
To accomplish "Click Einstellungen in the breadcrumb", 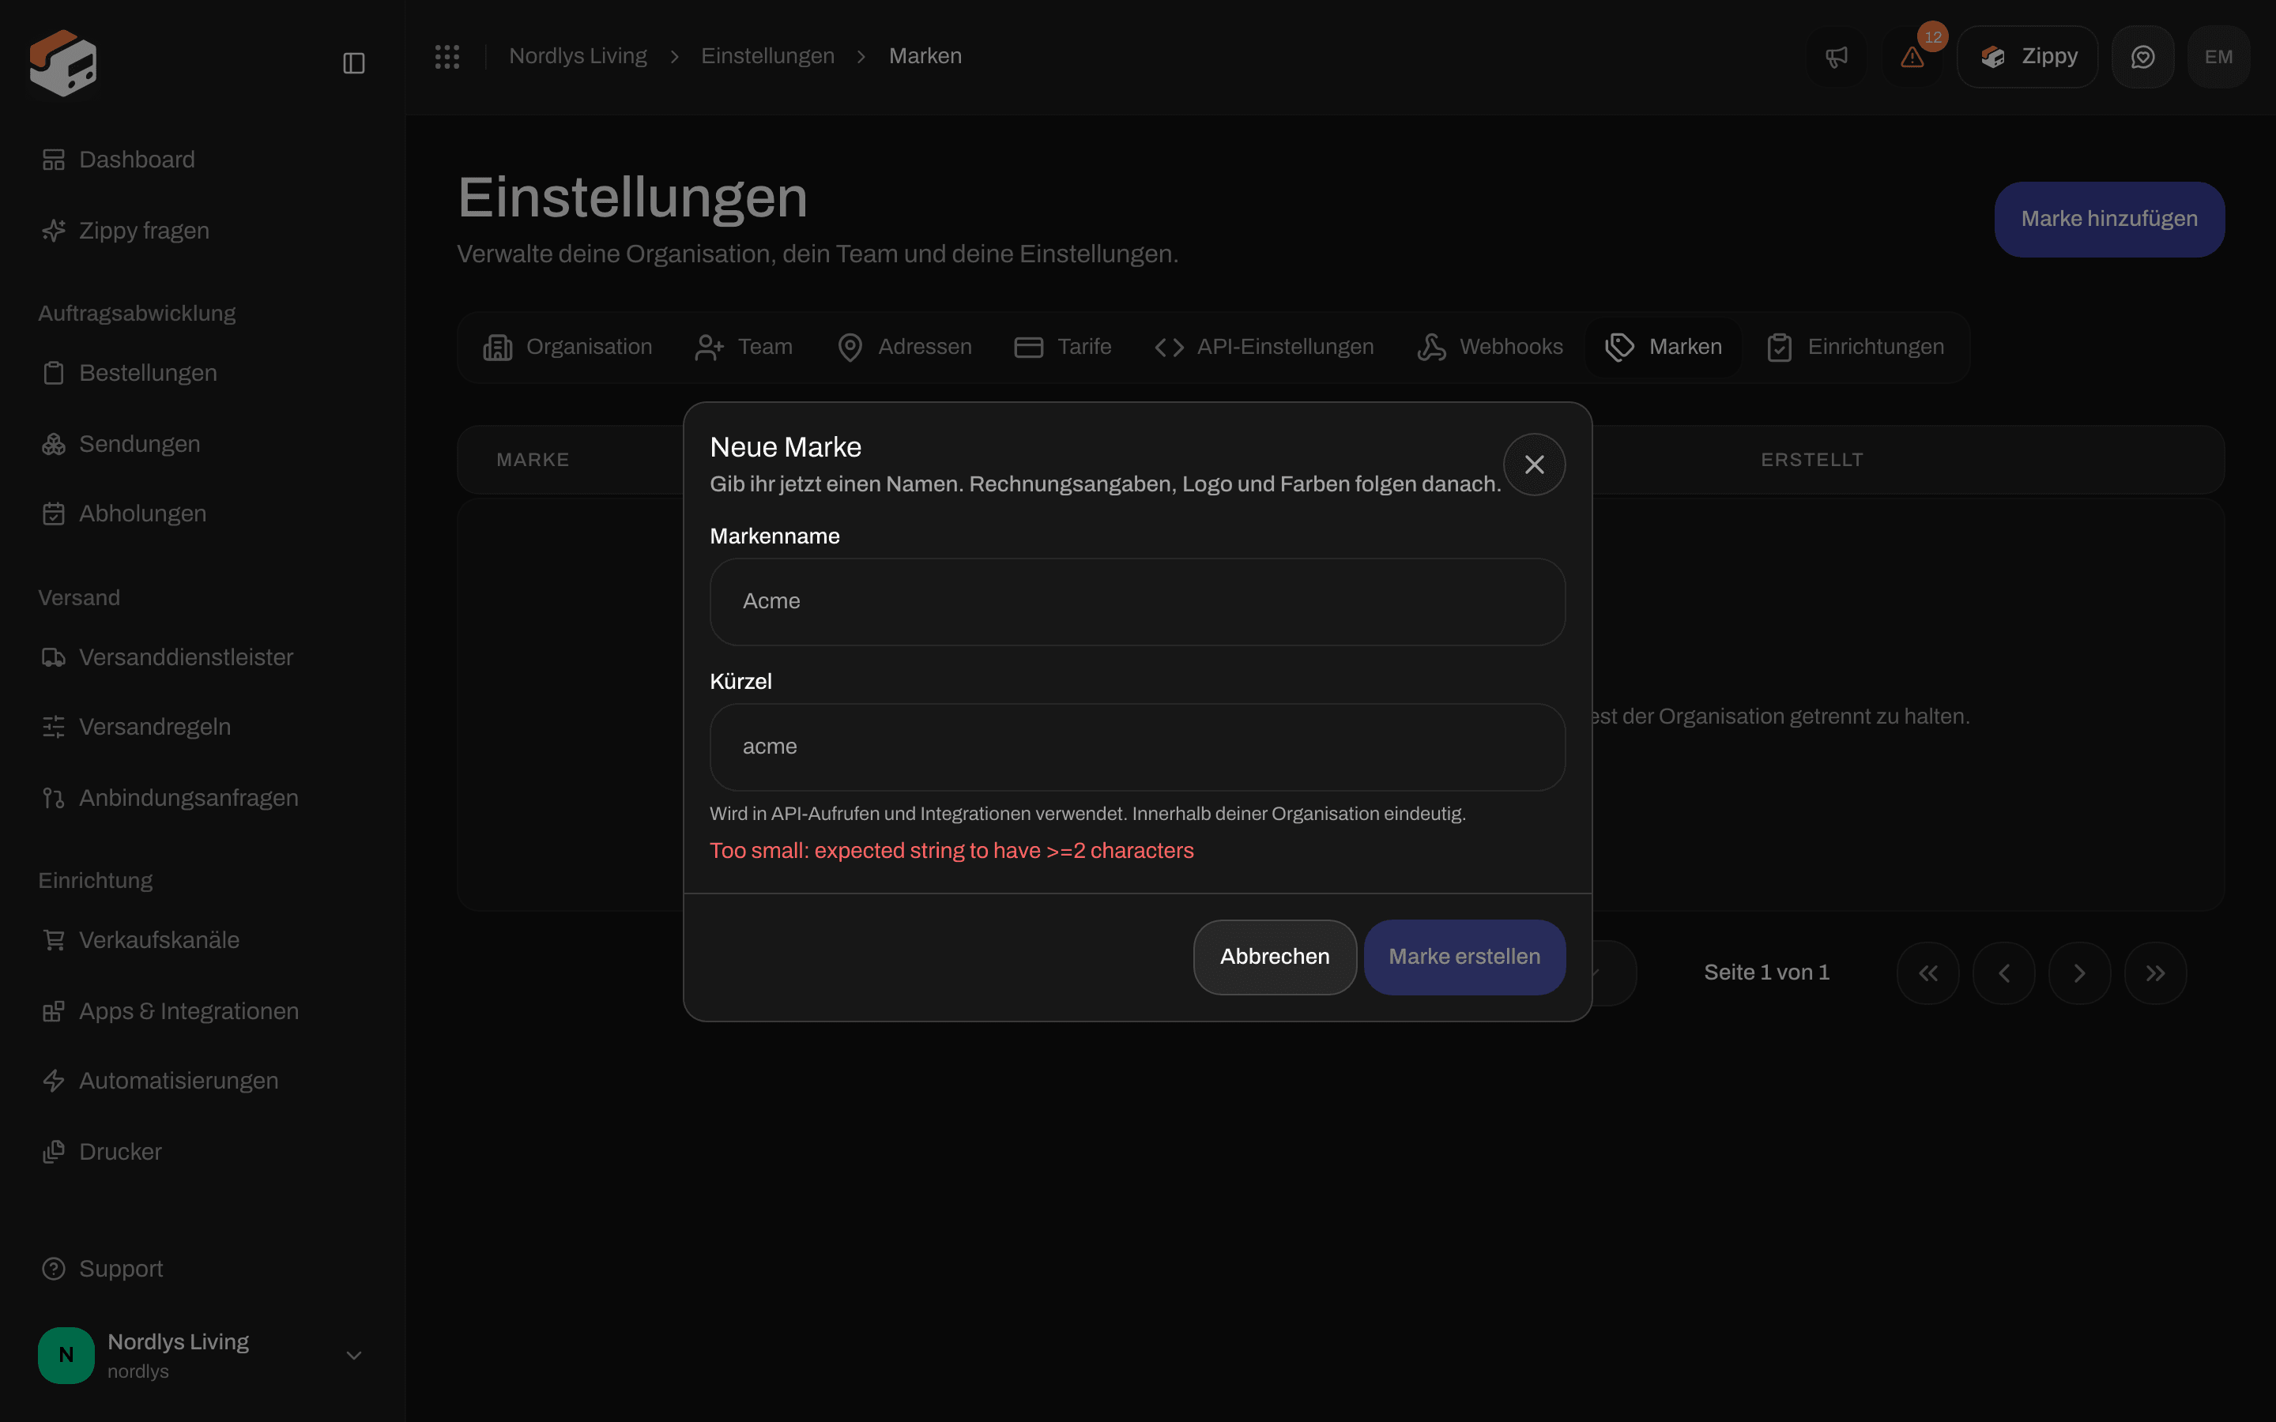I will tap(767, 56).
